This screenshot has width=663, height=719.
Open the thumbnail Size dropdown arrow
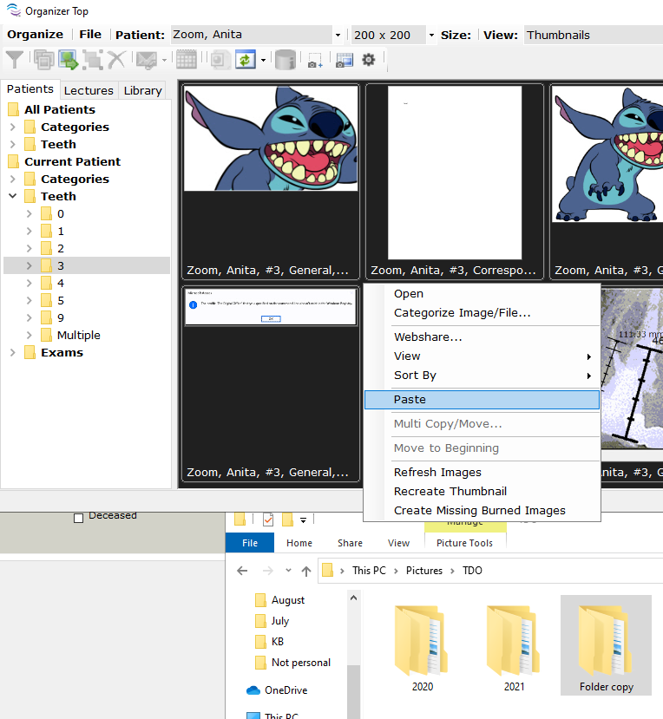(431, 36)
